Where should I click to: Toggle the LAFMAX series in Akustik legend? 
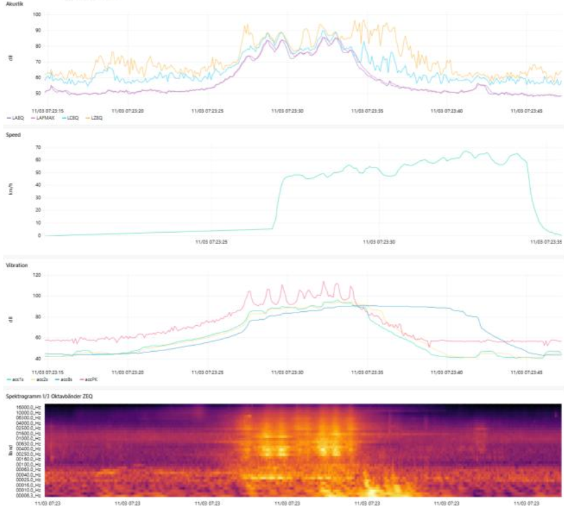pos(43,118)
